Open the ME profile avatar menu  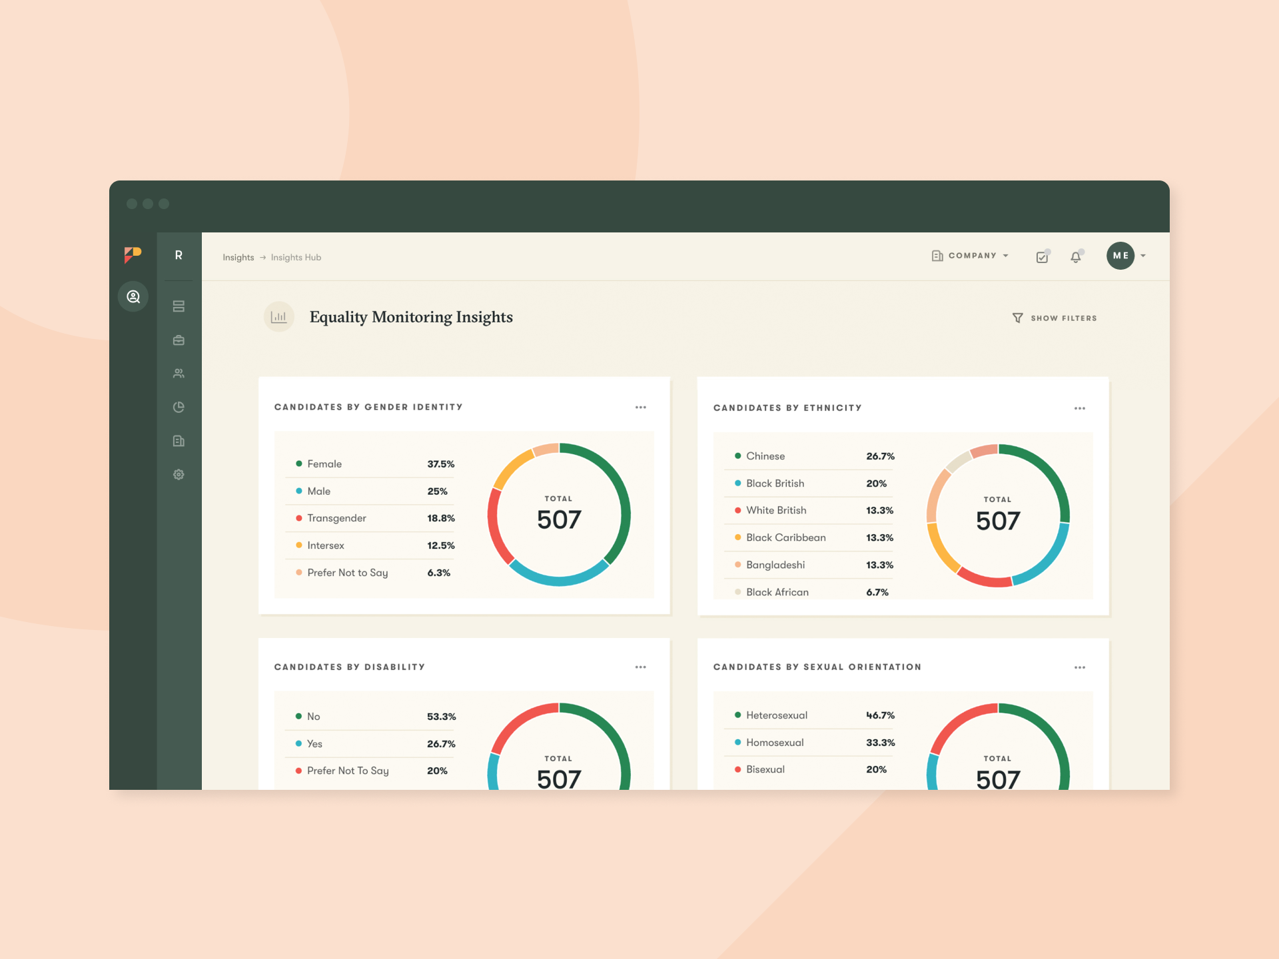[x=1120, y=256]
